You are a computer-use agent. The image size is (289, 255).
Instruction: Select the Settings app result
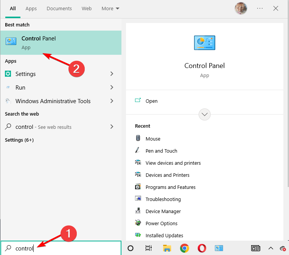coord(61,74)
